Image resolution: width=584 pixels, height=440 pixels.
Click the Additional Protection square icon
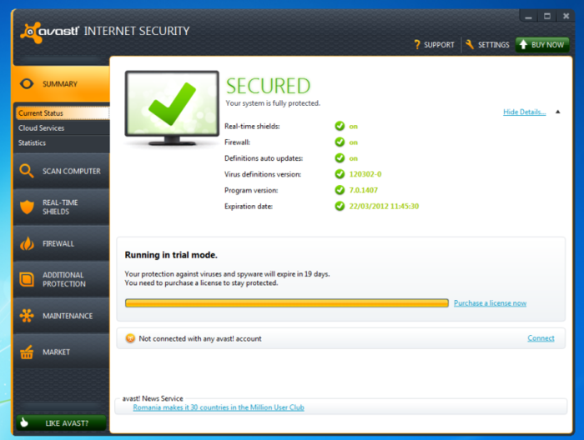pyautogui.click(x=27, y=279)
